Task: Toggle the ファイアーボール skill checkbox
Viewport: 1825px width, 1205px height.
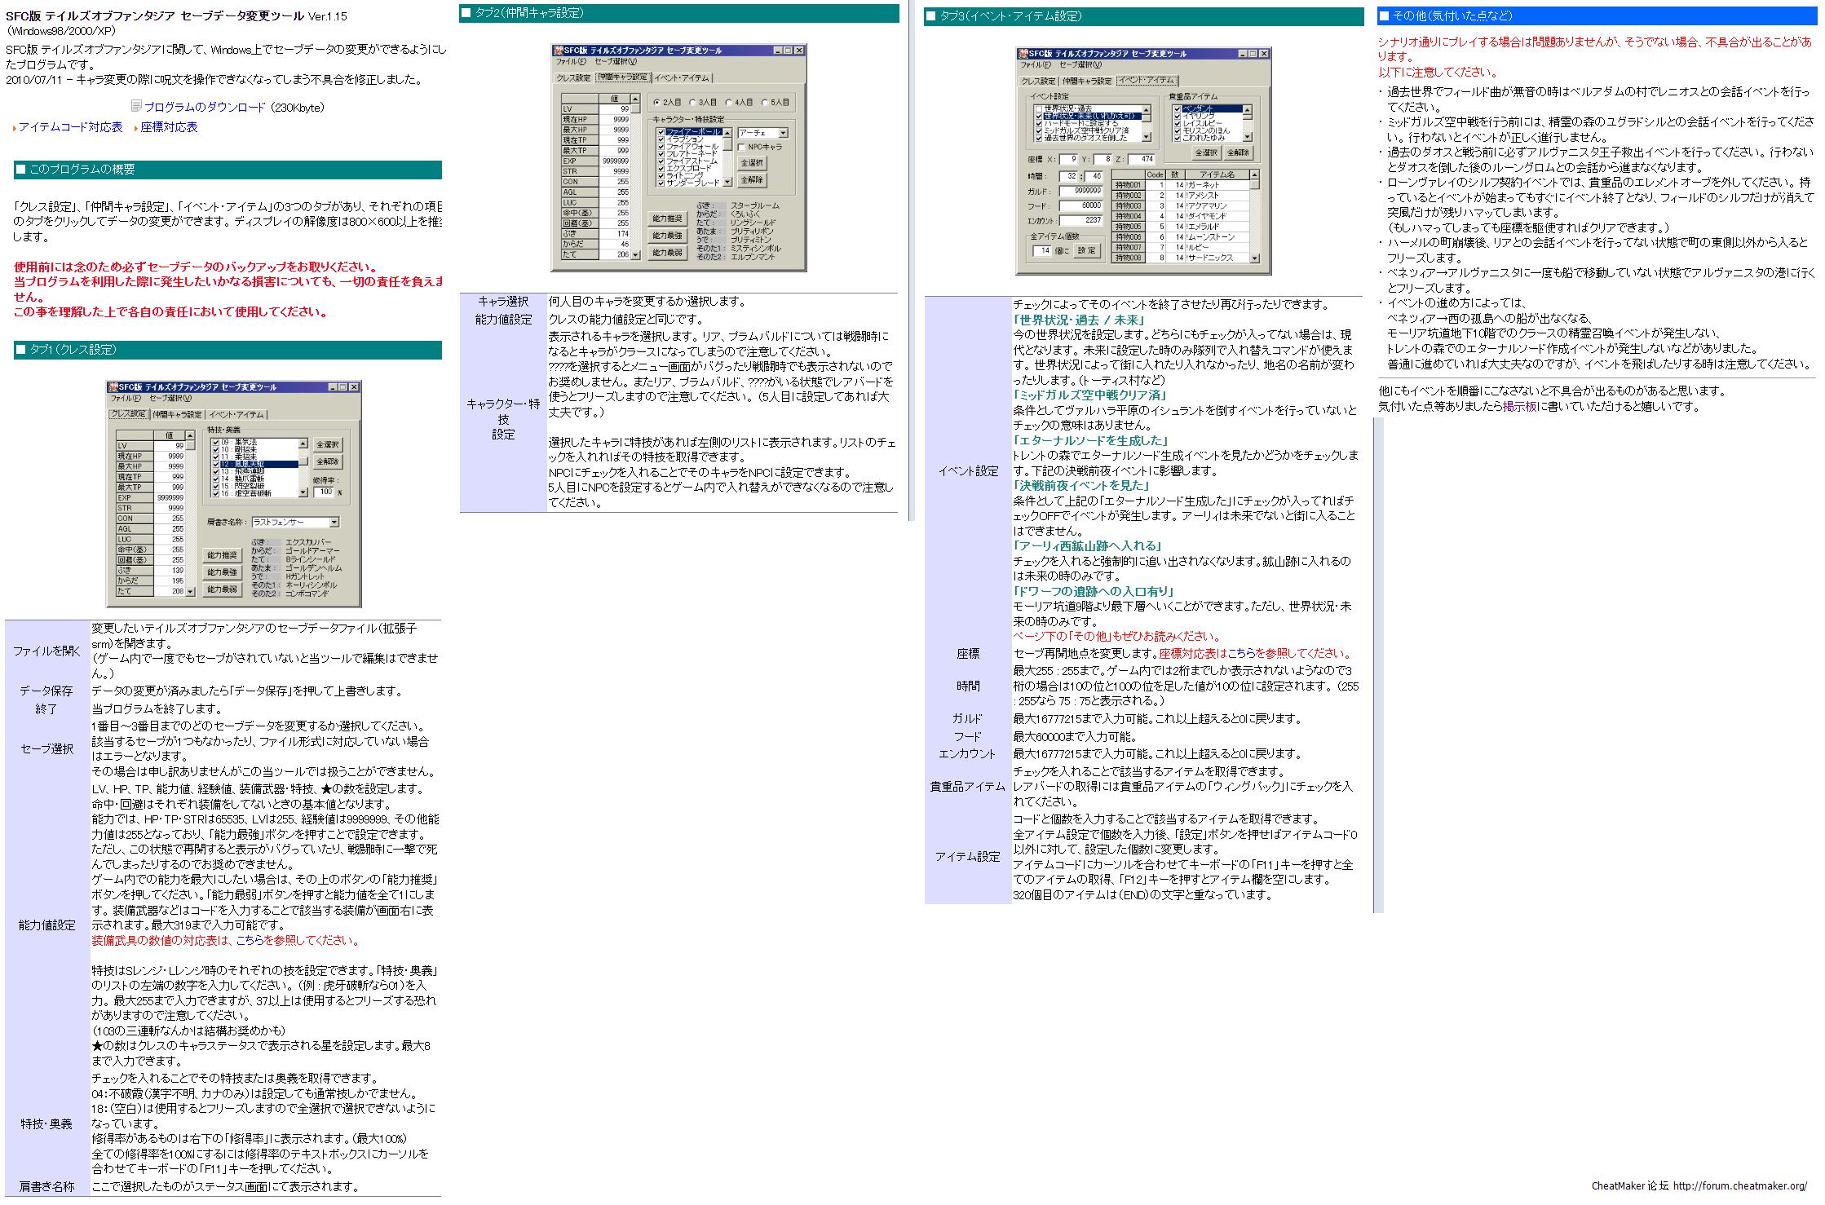Action: (x=661, y=132)
